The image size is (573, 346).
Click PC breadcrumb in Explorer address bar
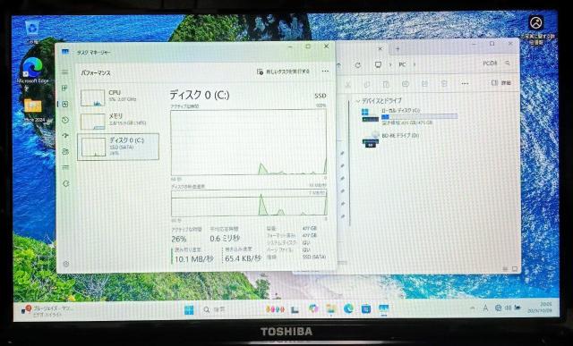pyautogui.click(x=402, y=64)
